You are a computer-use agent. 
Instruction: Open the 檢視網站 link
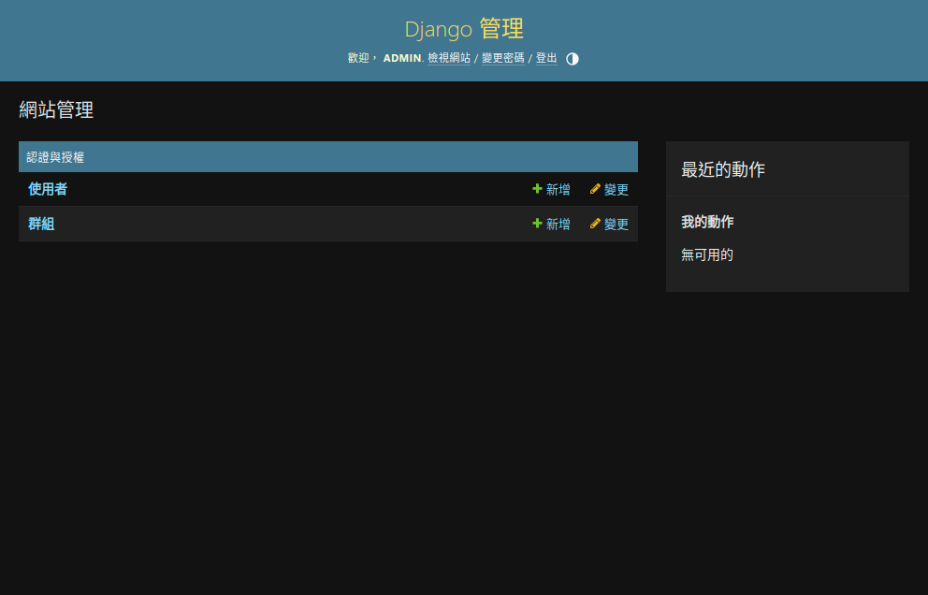(449, 58)
